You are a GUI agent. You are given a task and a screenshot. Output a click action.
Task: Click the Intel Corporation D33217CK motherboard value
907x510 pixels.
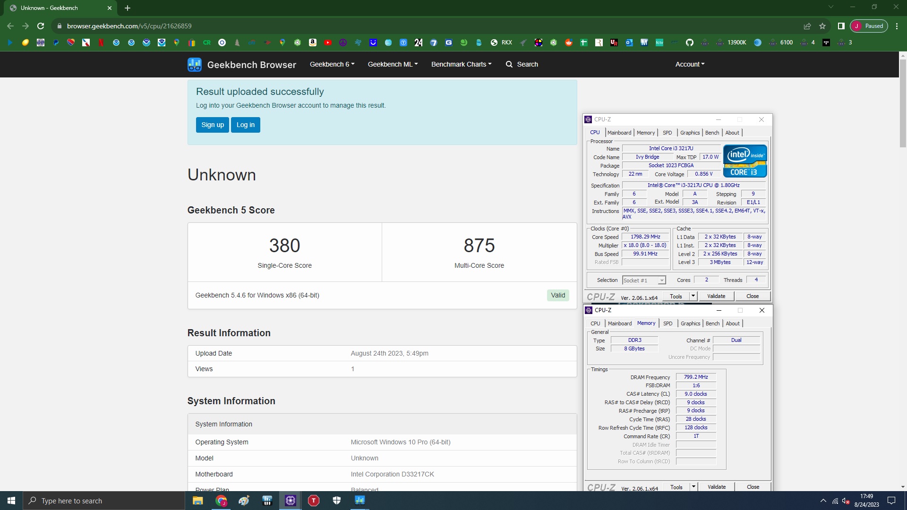click(x=392, y=474)
